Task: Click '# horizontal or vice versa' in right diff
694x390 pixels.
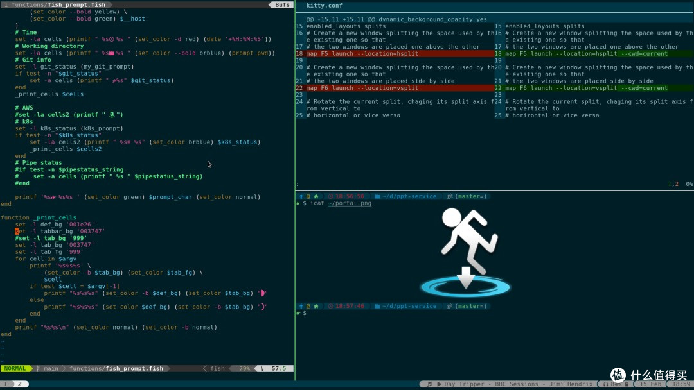Action: [552, 115]
